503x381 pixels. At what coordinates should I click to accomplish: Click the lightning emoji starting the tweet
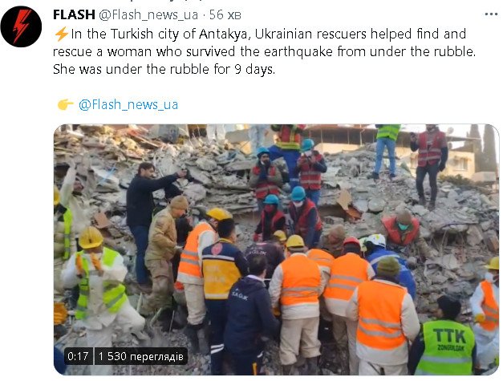tap(61, 34)
